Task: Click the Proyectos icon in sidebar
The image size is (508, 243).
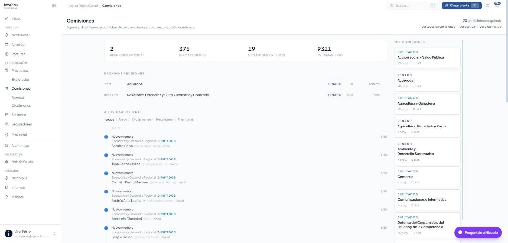Action: (x=7, y=71)
